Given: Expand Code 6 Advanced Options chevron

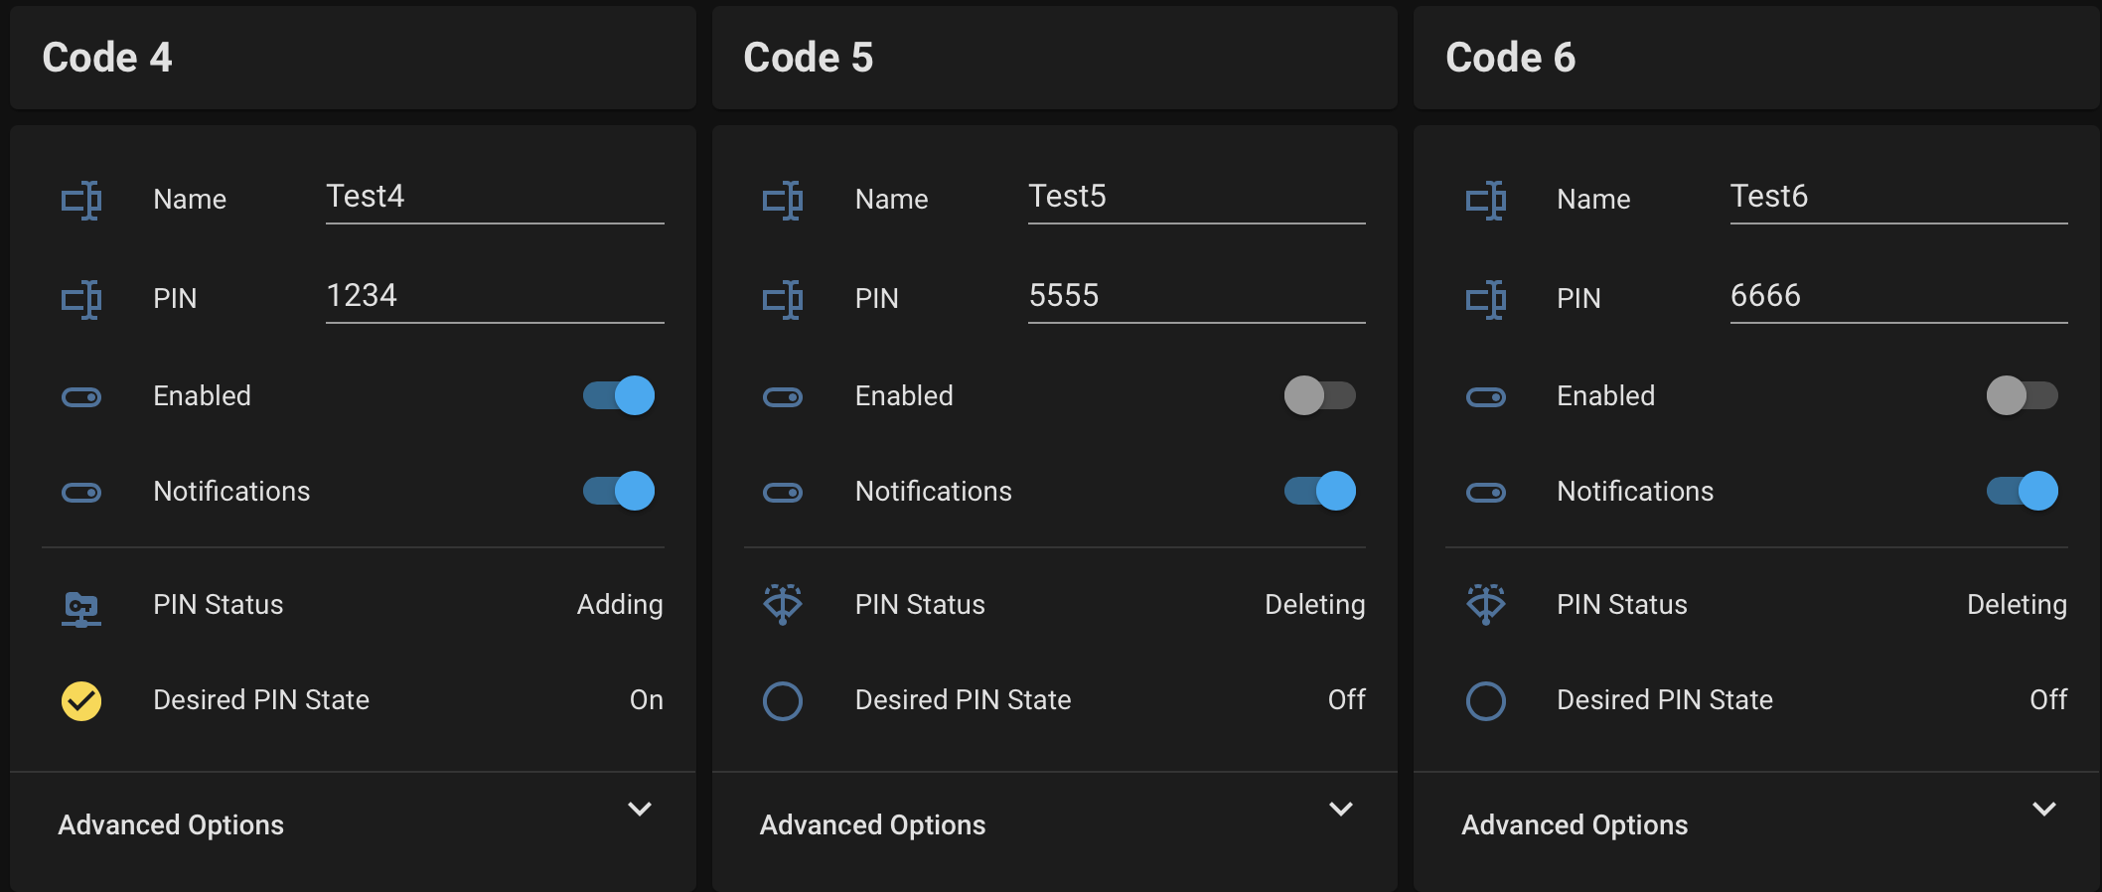Looking at the screenshot, I should tap(2044, 810).
